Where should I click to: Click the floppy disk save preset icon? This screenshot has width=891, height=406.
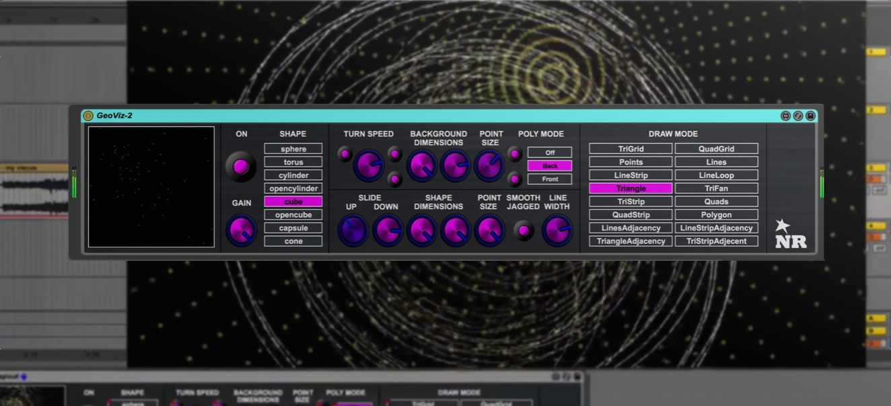click(810, 116)
